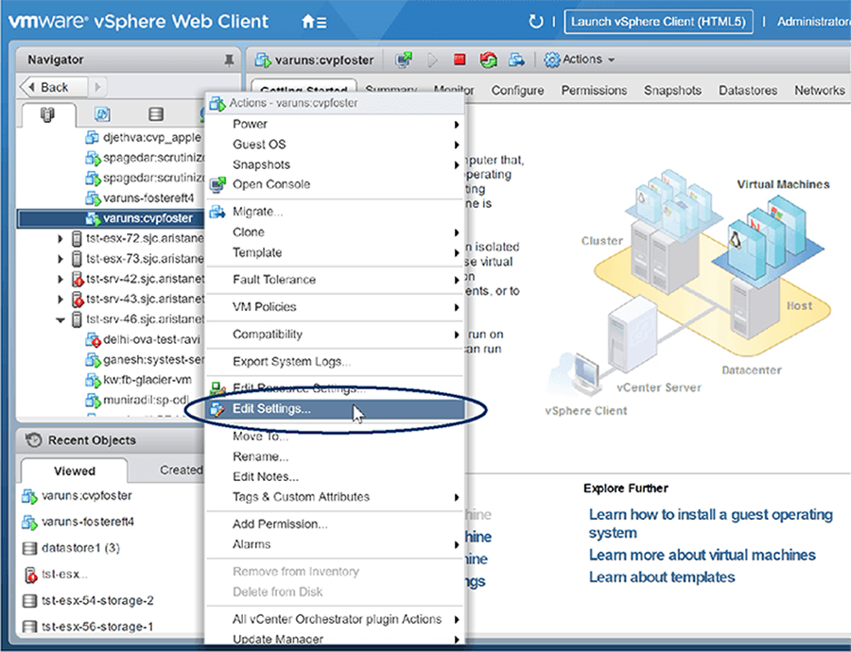Viewport: 851px width, 652px height.
Task: Switch to the Configure tab
Action: (x=517, y=91)
